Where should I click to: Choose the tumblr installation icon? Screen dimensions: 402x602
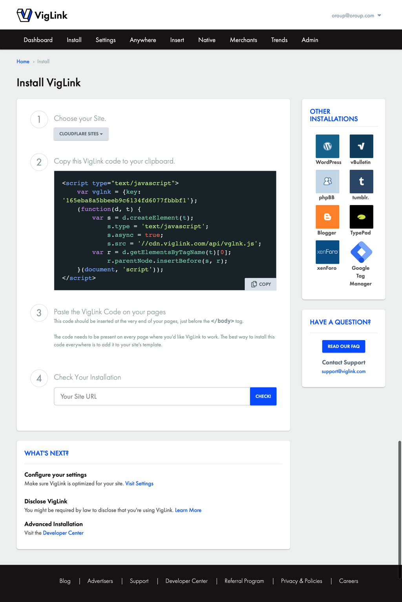click(x=361, y=182)
